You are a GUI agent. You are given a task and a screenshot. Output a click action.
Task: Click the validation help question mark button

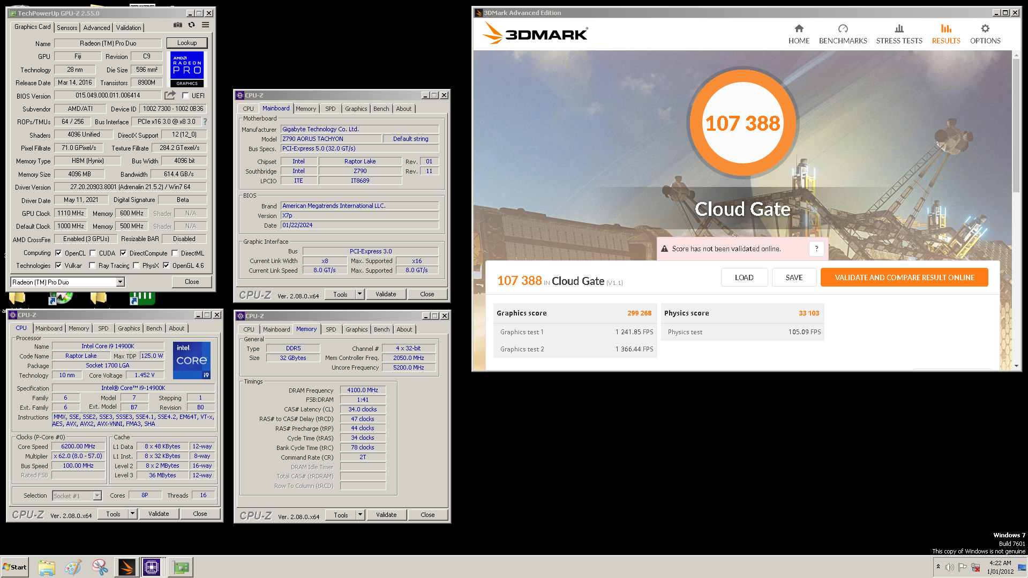click(816, 249)
